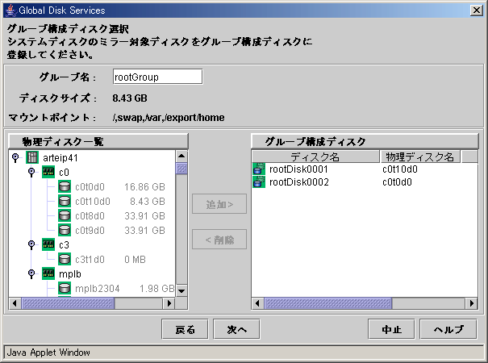Click the physical disk list vertical scroll thumb
This screenshot has width=488, height=363.
(x=181, y=169)
